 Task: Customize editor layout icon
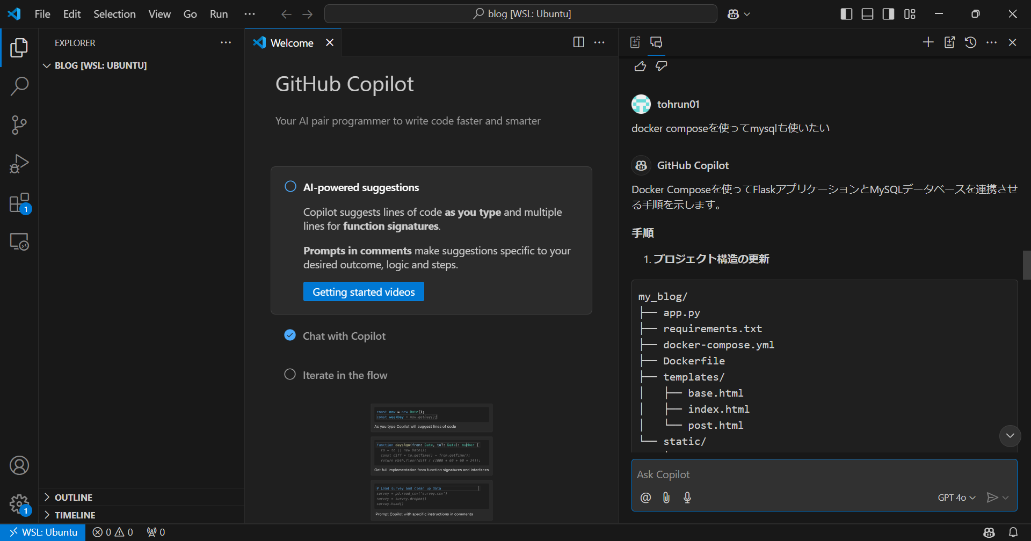pos(910,14)
